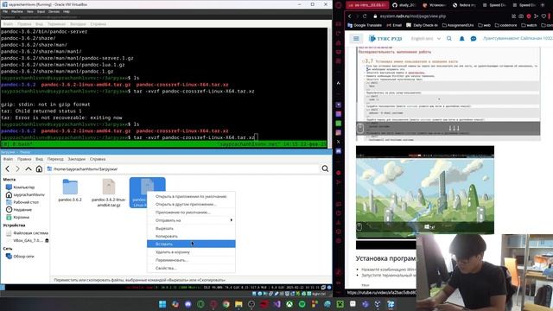Open the X icon in browser sidebar

338,142
